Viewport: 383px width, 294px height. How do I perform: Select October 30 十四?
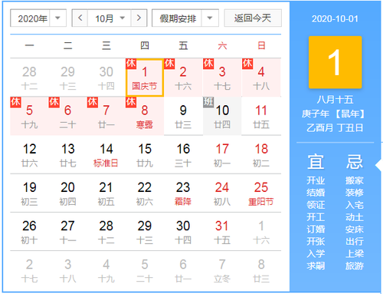coord(183,232)
